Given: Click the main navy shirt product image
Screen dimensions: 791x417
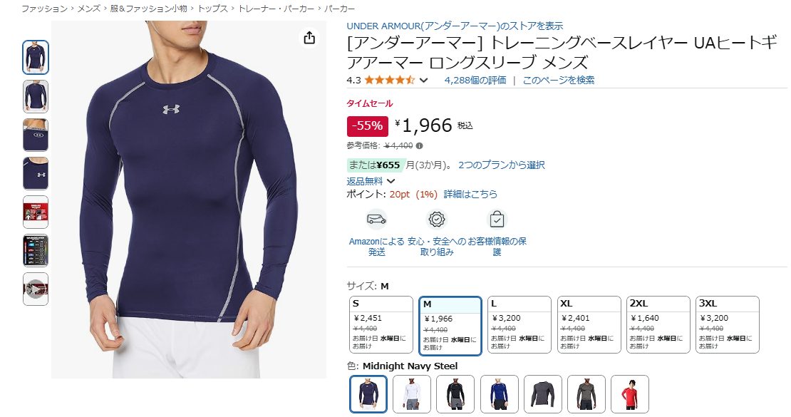Looking at the screenshot, I should coord(189,200).
